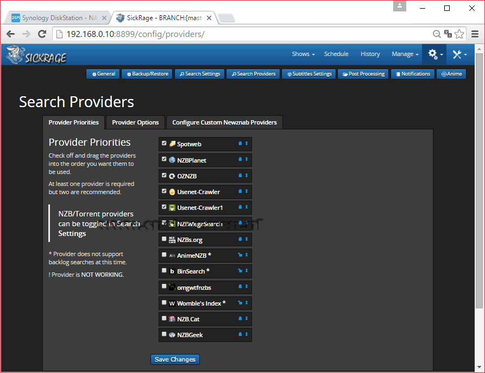Uncheck the NZBPlanet provider checkbox
The image size is (485, 373).
(x=164, y=159)
